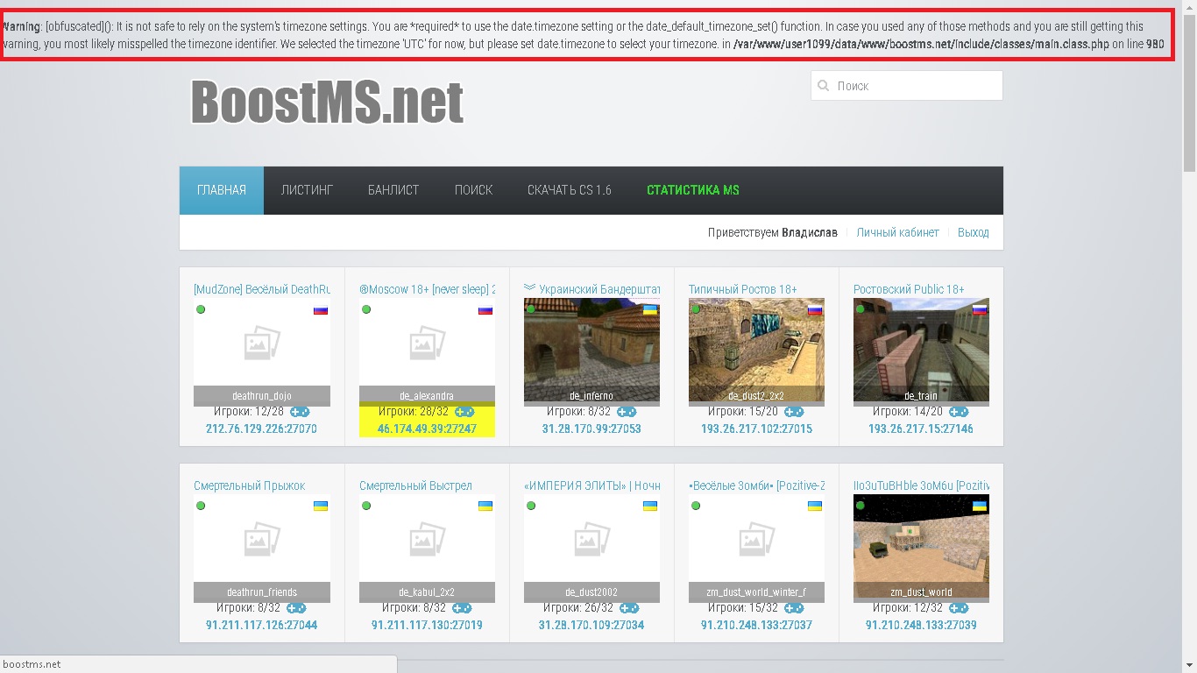Click the gamepad icon next to Игроки: 12/32
Image resolution: width=1197 pixels, height=673 pixels.
coord(959,608)
